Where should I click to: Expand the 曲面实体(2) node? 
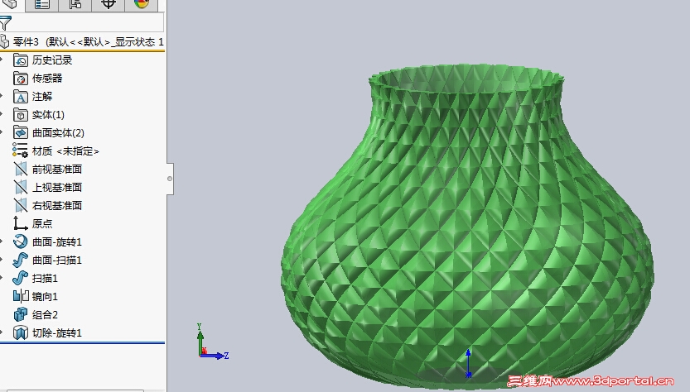2,132
